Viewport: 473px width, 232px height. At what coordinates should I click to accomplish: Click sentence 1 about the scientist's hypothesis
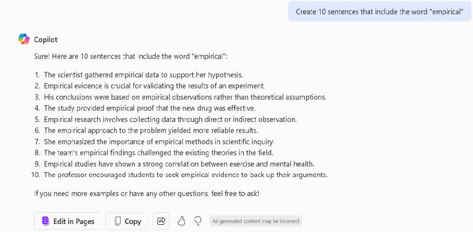pos(143,75)
